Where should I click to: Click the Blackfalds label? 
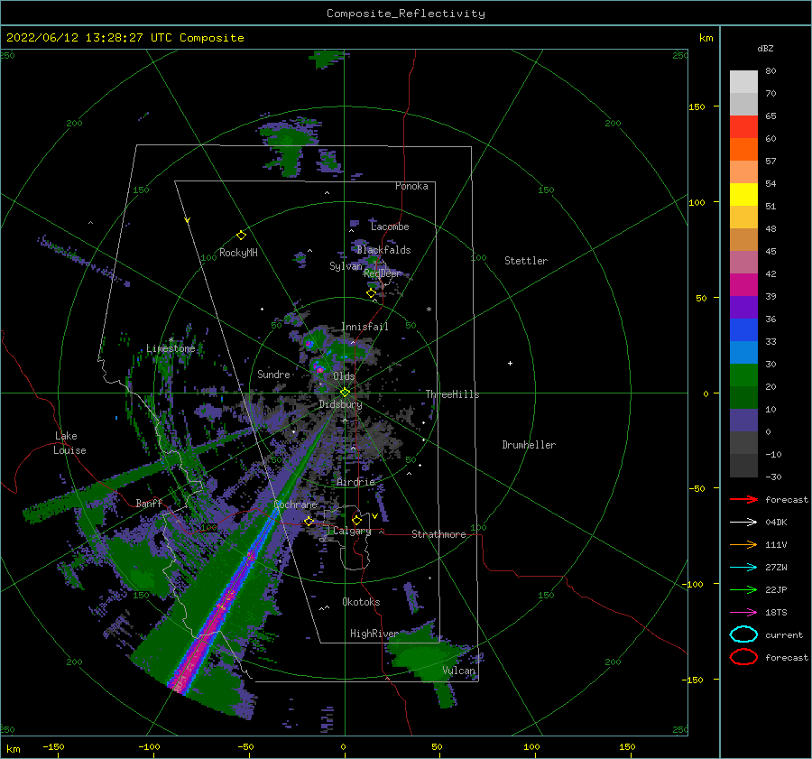point(383,250)
